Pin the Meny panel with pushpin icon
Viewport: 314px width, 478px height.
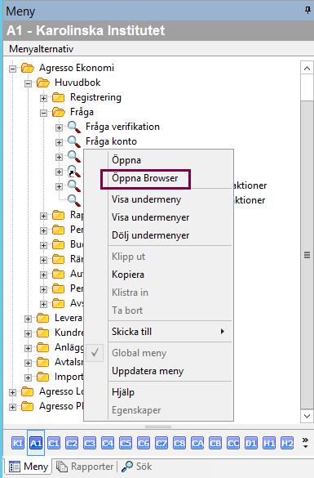pyautogui.click(x=307, y=11)
